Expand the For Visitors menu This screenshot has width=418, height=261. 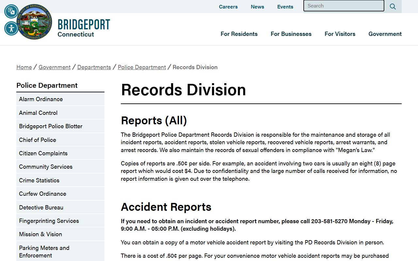point(340,34)
